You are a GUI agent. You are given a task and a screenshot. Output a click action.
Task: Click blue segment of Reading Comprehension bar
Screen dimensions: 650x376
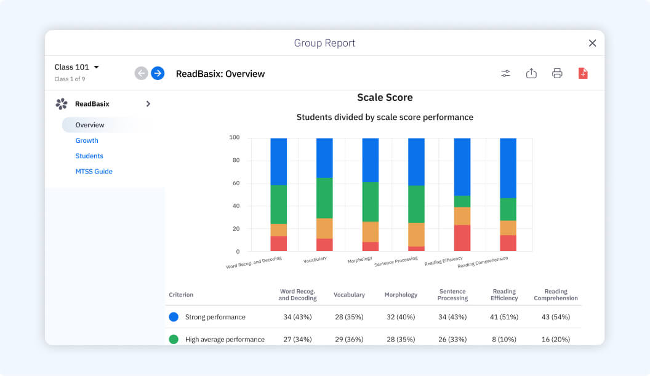coord(508,168)
